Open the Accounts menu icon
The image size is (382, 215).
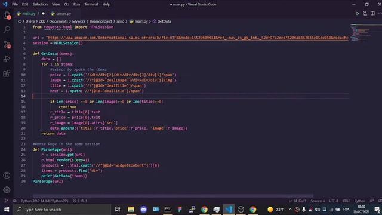coord(7,175)
